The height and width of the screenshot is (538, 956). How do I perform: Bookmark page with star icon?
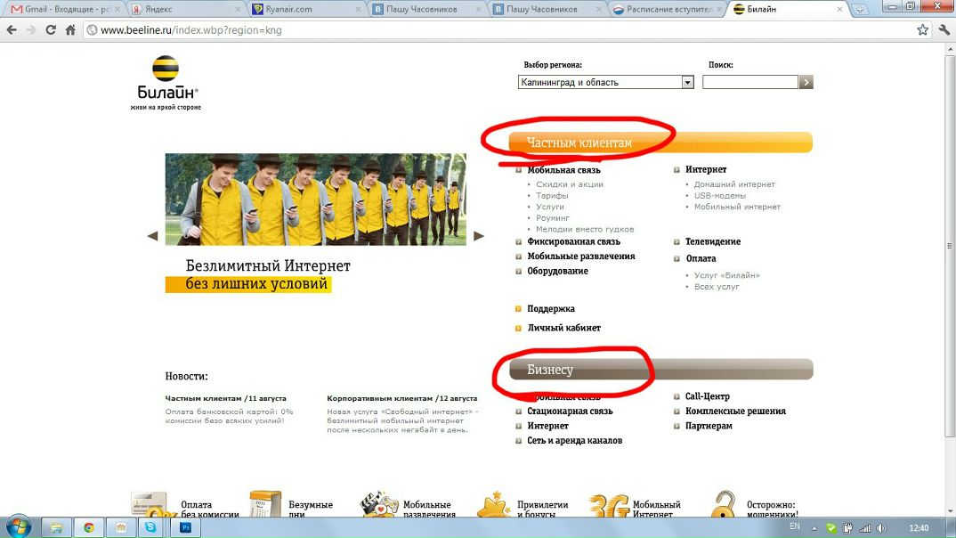pos(922,30)
